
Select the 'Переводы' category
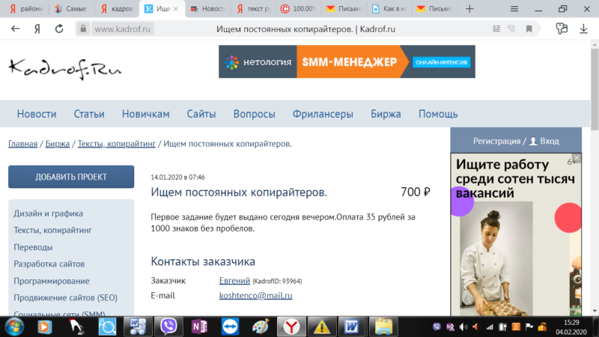[33, 247]
